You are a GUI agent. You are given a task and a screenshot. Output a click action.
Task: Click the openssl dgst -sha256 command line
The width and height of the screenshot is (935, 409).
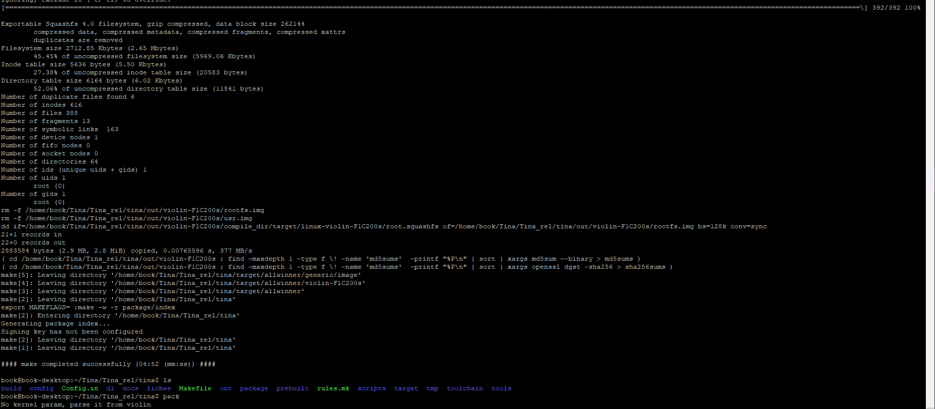[337, 267]
